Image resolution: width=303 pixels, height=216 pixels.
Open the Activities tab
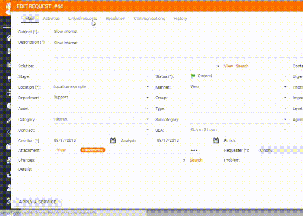click(x=51, y=19)
